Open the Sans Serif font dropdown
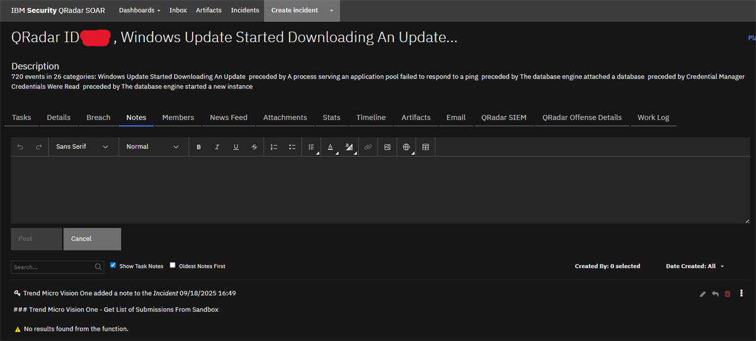 coord(83,147)
